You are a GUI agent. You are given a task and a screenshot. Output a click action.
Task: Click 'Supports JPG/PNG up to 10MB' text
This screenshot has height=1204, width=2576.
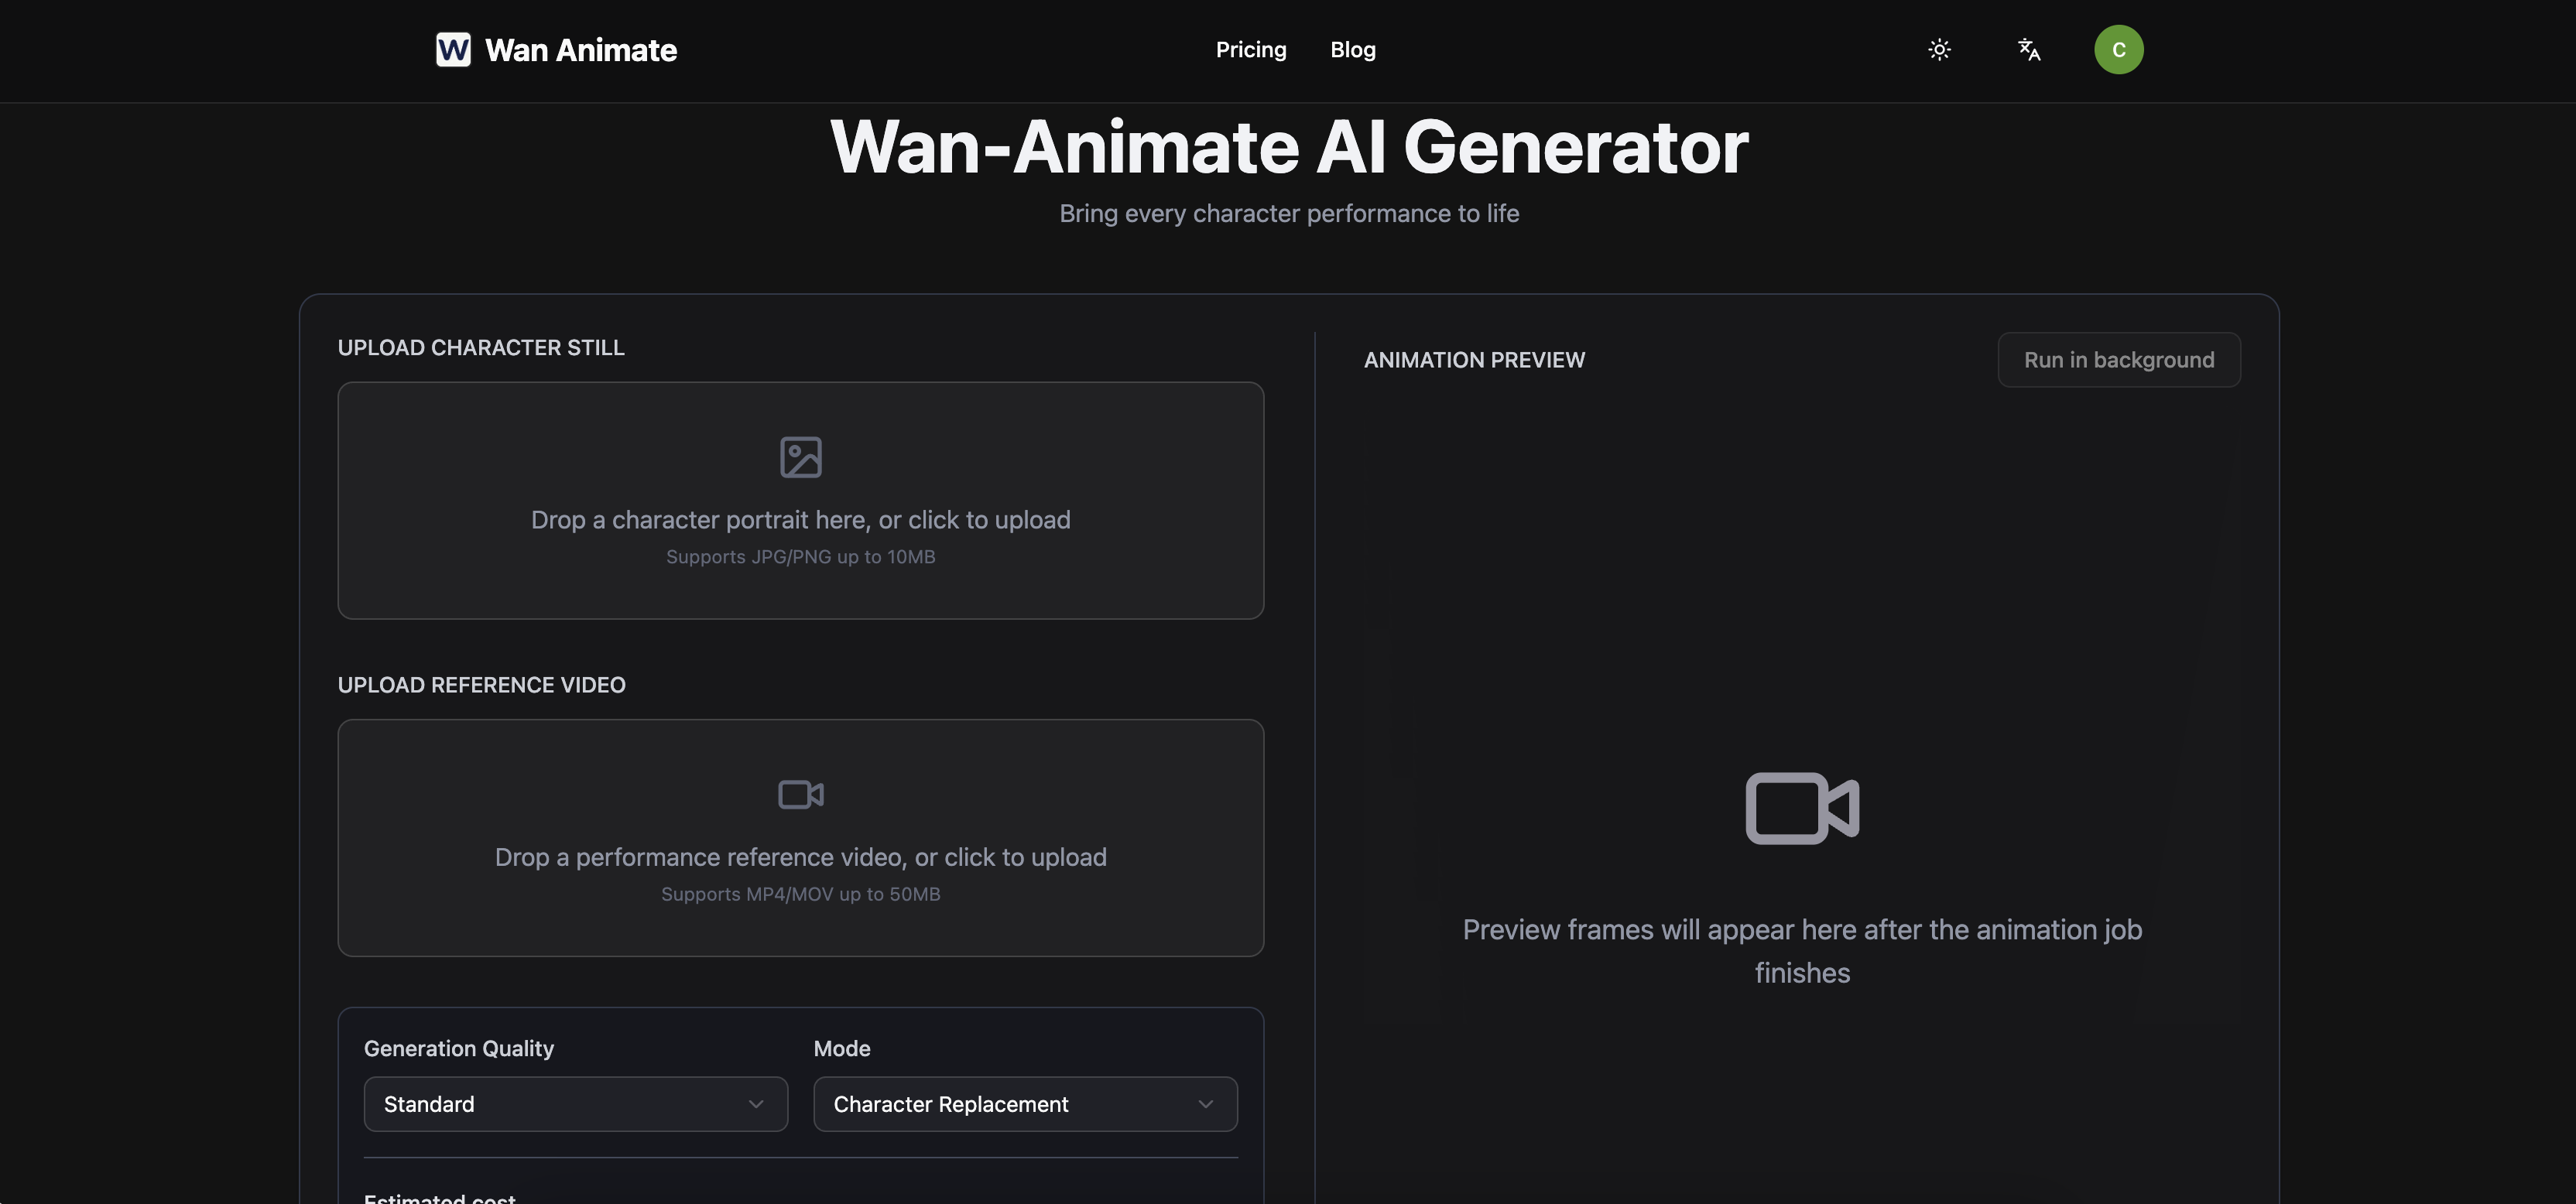[x=800, y=557]
